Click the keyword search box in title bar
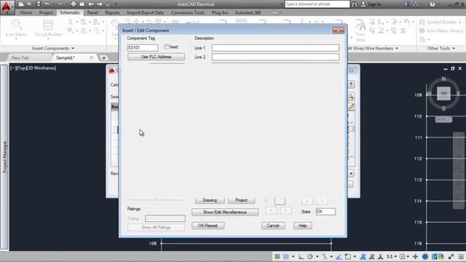The width and height of the screenshot is (466, 262). pos(317,4)
